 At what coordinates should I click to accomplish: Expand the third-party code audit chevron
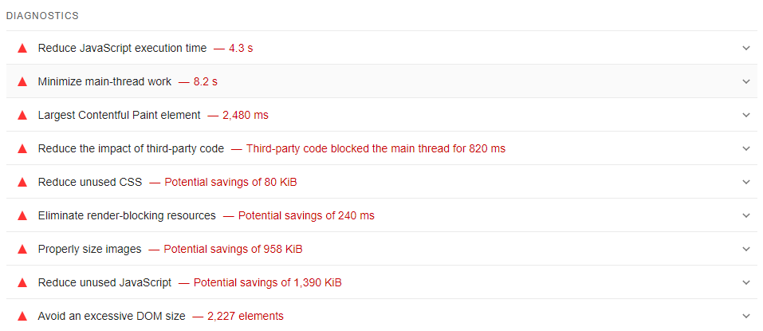[x=746, y=148]
